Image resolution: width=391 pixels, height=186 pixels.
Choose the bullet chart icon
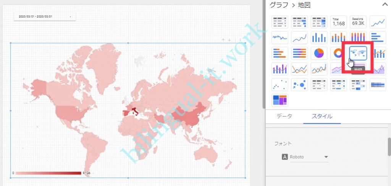click(x=377, y=84)
